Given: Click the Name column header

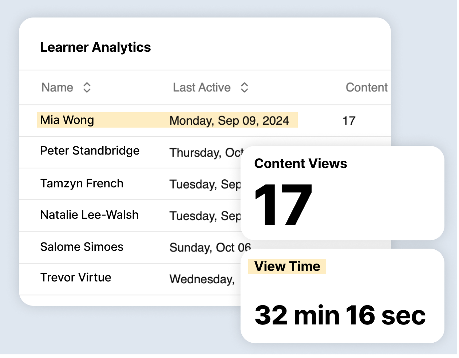Looking at the screenshot, I should [x=57, y=87].
